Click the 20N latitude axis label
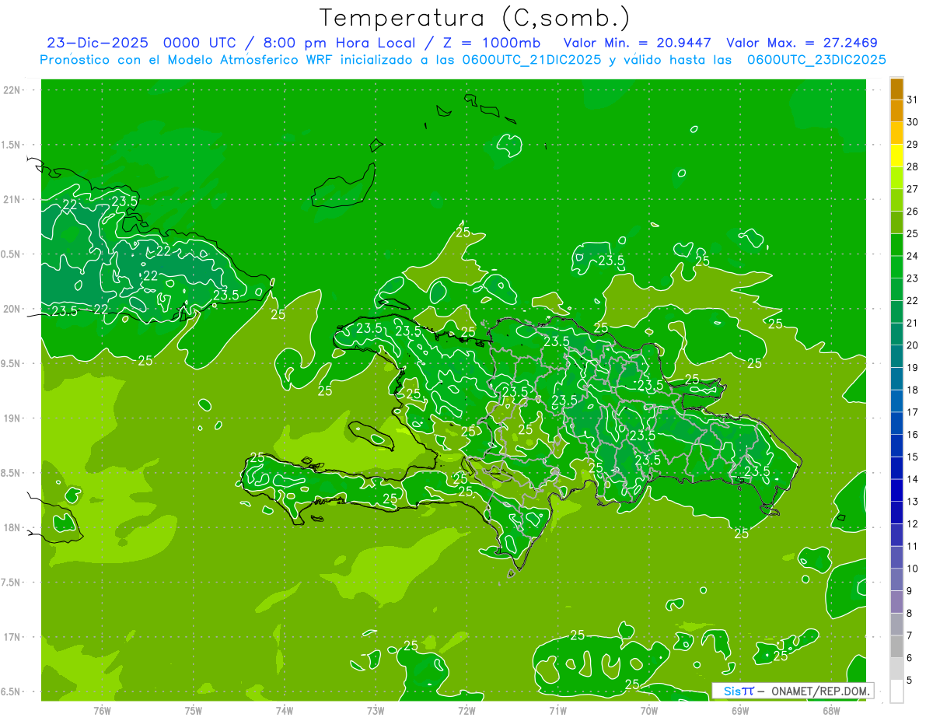The width and height of the screenshot is (933, 721). pos(12,309)
